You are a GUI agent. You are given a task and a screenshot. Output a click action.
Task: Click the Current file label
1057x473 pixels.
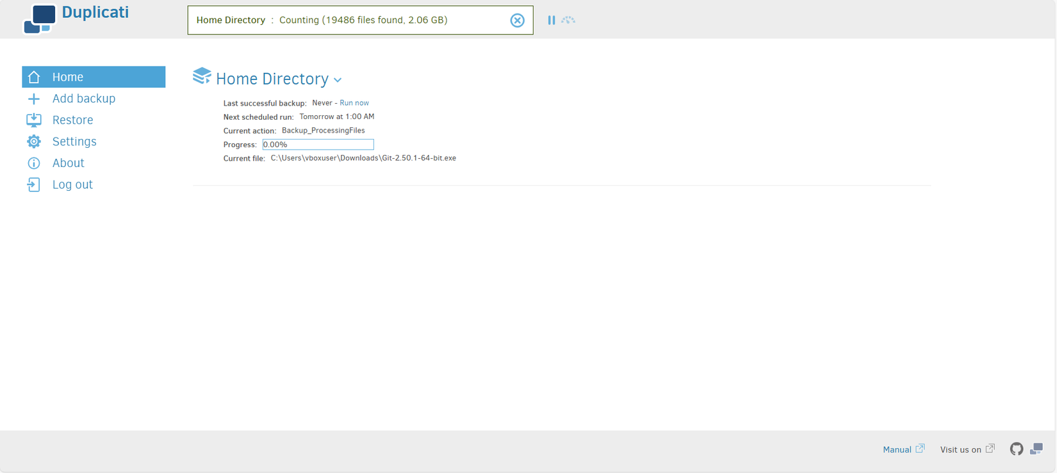244,158
